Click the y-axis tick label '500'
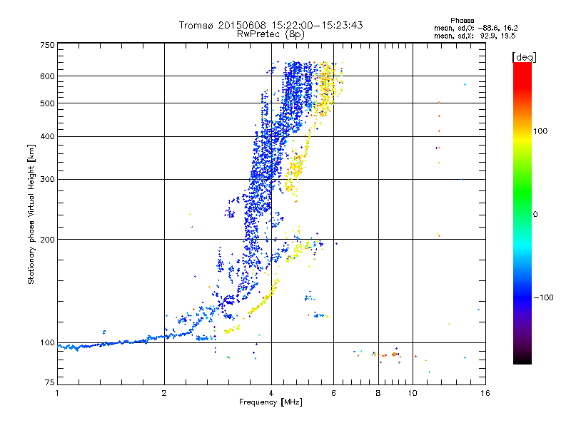The width and height of the screenshot is (571, 428). tap(47, 103)
